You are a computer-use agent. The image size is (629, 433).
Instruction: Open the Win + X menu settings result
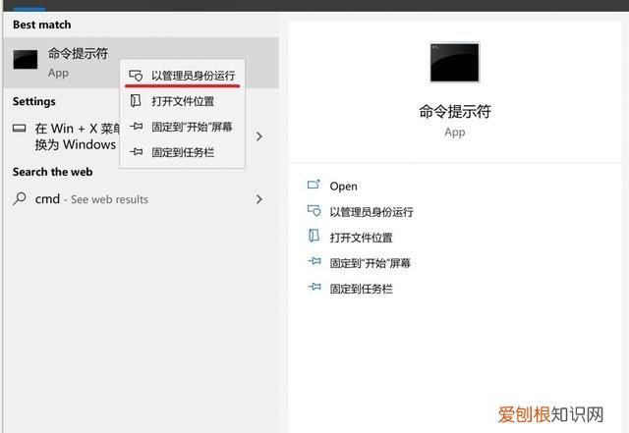tap(141, 136)
